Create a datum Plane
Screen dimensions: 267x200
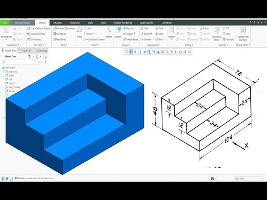(x=80, y=33)
